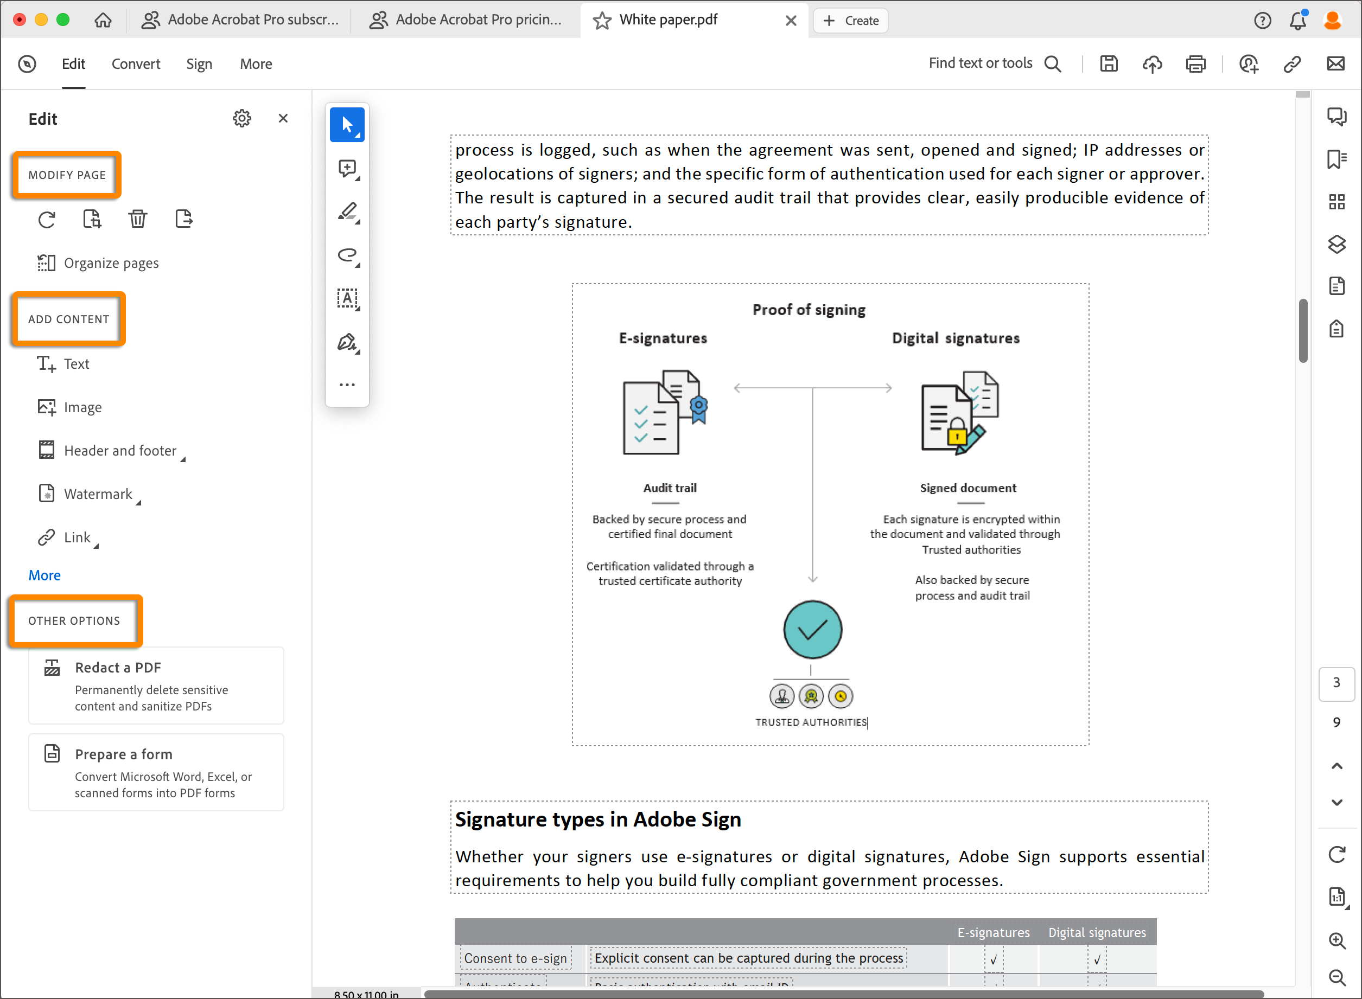Click the Save to cloud icon in toolbar
This screenshot has height=999, width=1362.
(1153, 63)
